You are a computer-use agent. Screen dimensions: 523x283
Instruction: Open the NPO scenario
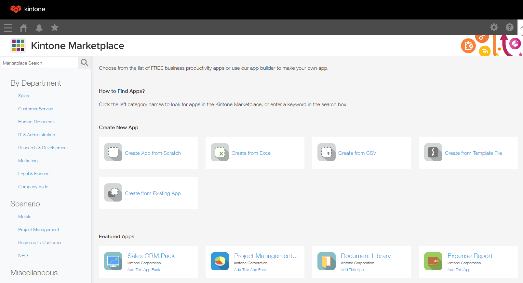23,256
